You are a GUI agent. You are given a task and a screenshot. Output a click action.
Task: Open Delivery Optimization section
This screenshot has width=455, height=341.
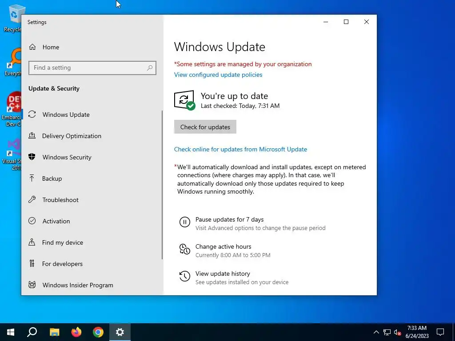(x=92, y=136)
